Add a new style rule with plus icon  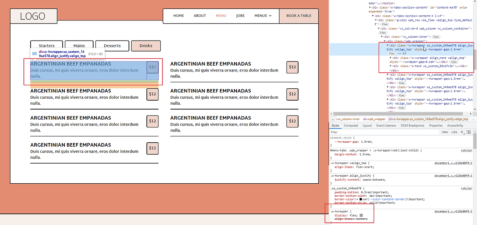(x=462, y=132)
